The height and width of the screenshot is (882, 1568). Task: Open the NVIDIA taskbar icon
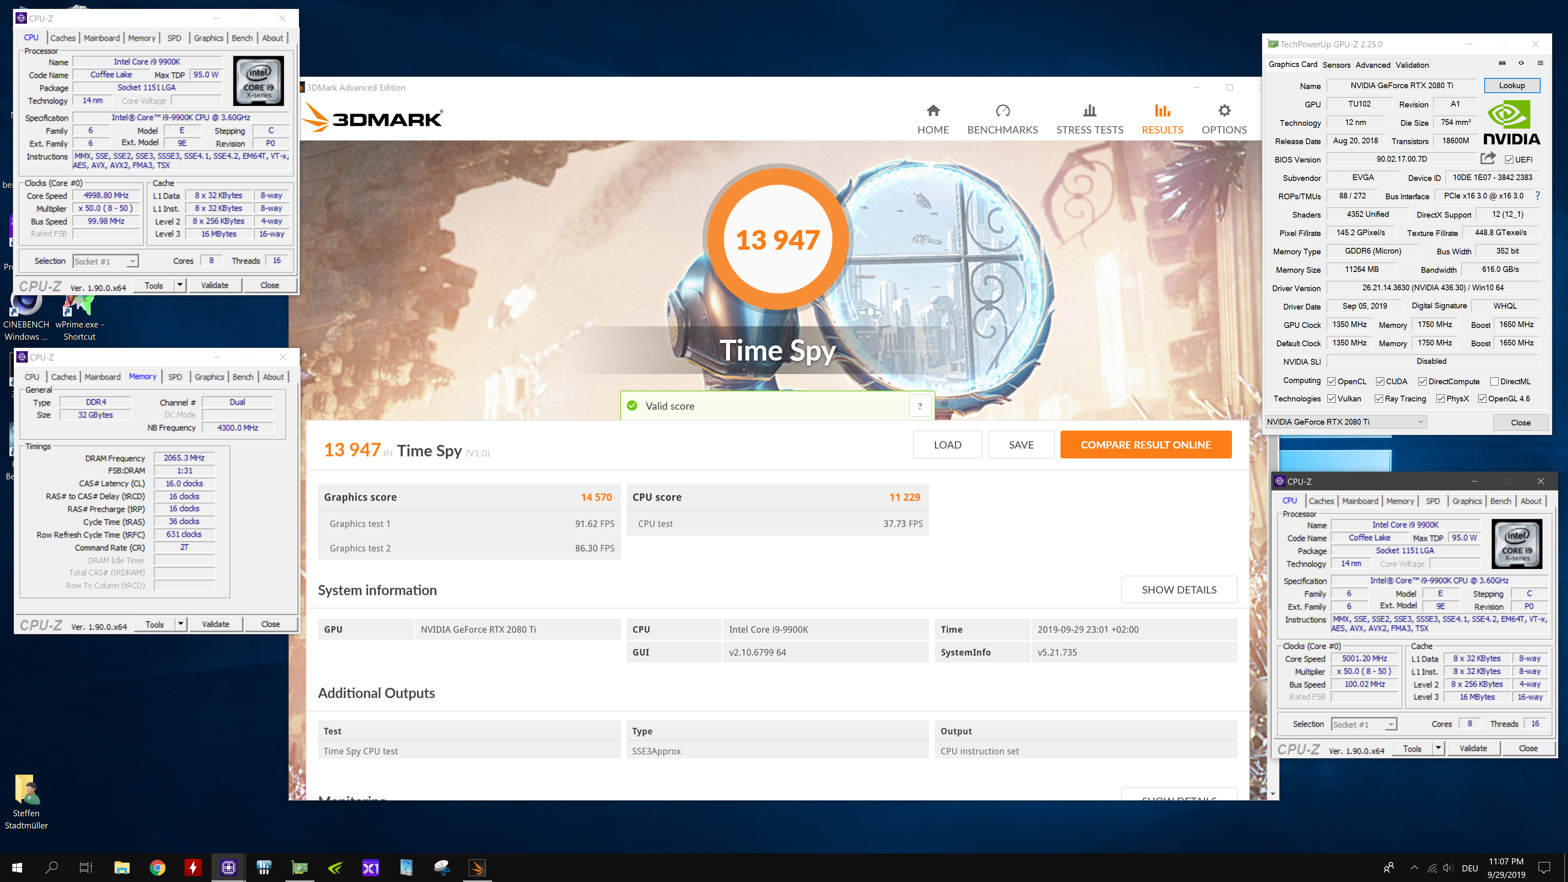tap(335, 867)
